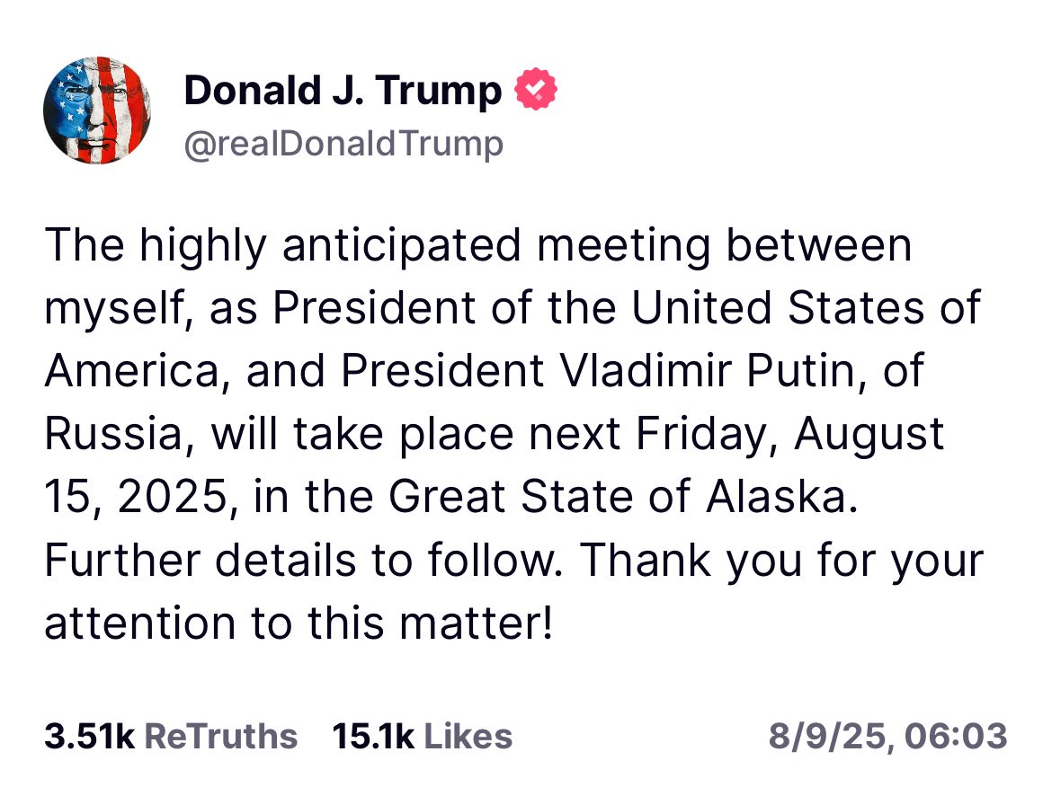1052x796 pixels.
Task: Open the profile avatar picture
Action: coord(97,110)
